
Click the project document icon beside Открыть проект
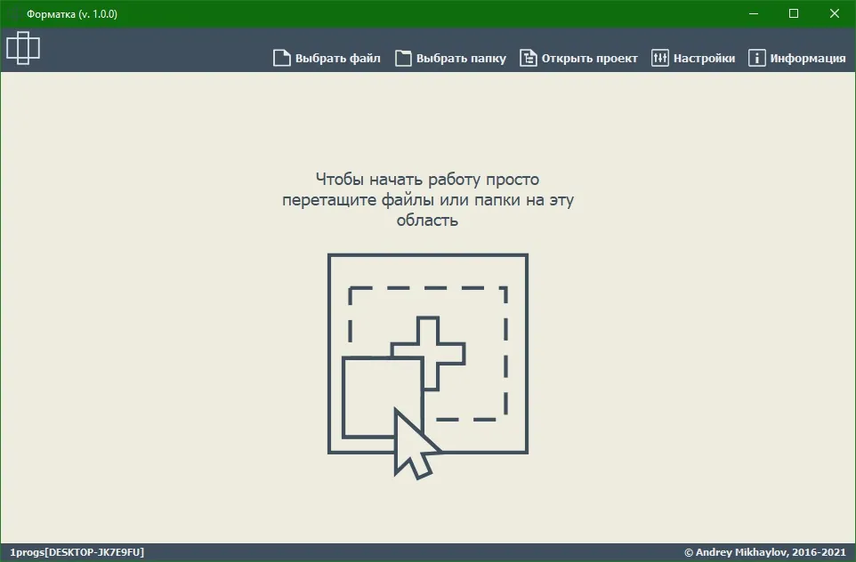(528, 58)
